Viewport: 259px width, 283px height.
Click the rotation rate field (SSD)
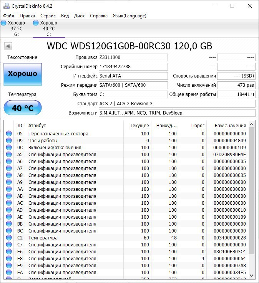[x=236, y=76]
